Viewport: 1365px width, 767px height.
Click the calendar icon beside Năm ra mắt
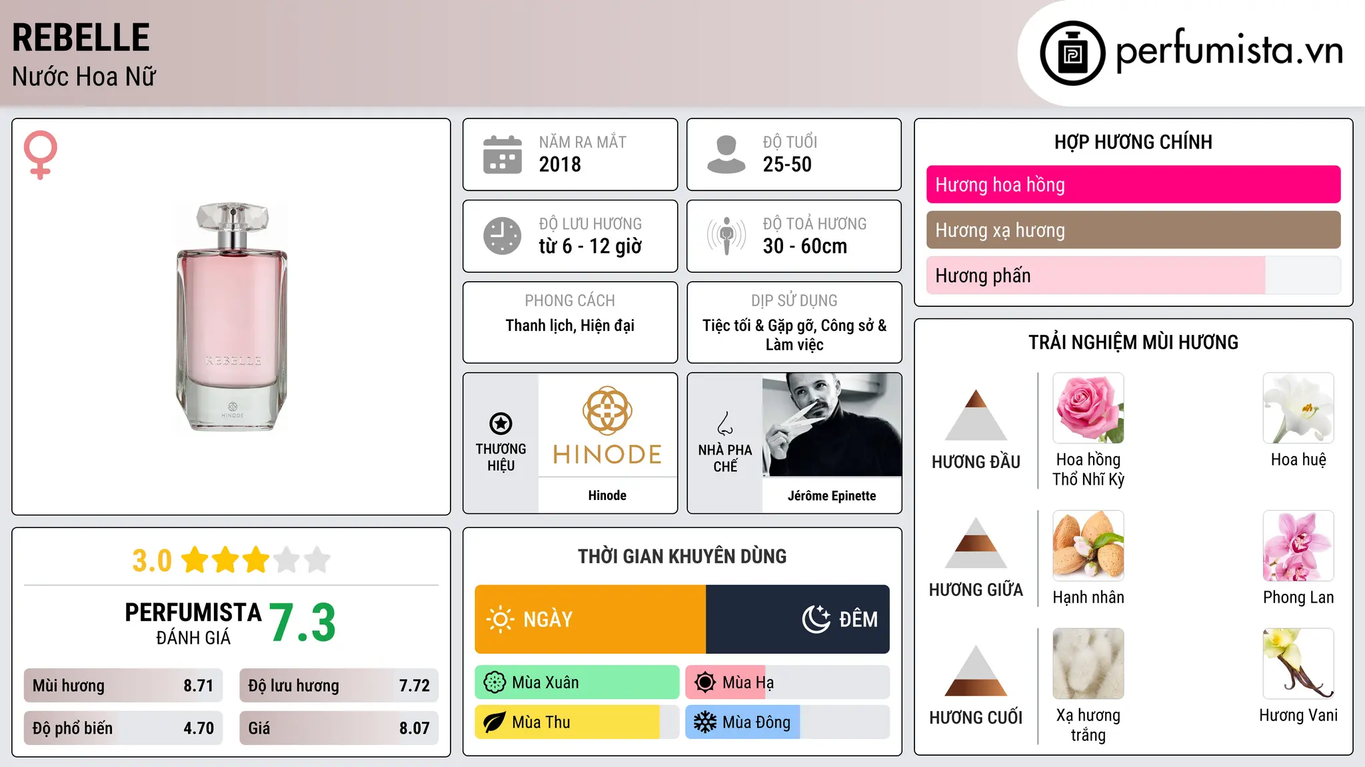click(503, 154)
